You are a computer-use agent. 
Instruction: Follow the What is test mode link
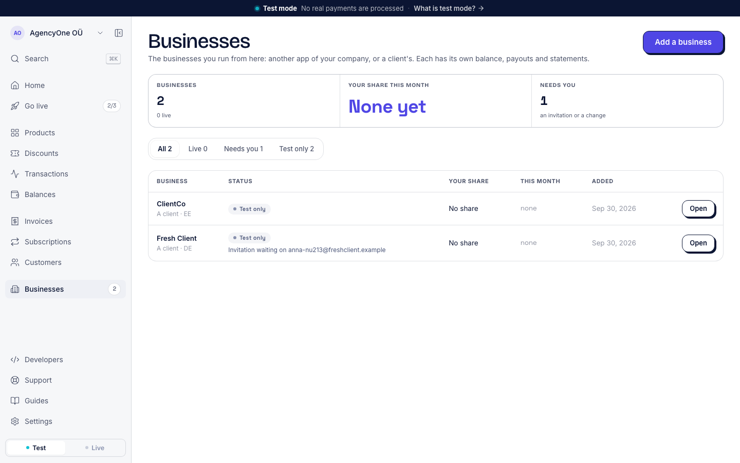[449, 8]
